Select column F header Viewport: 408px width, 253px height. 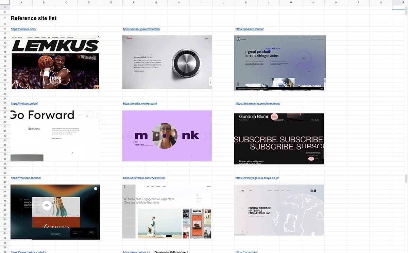[134, 2]
